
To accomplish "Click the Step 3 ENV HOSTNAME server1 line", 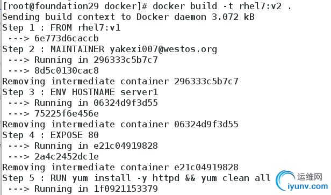I will (80, 92).
